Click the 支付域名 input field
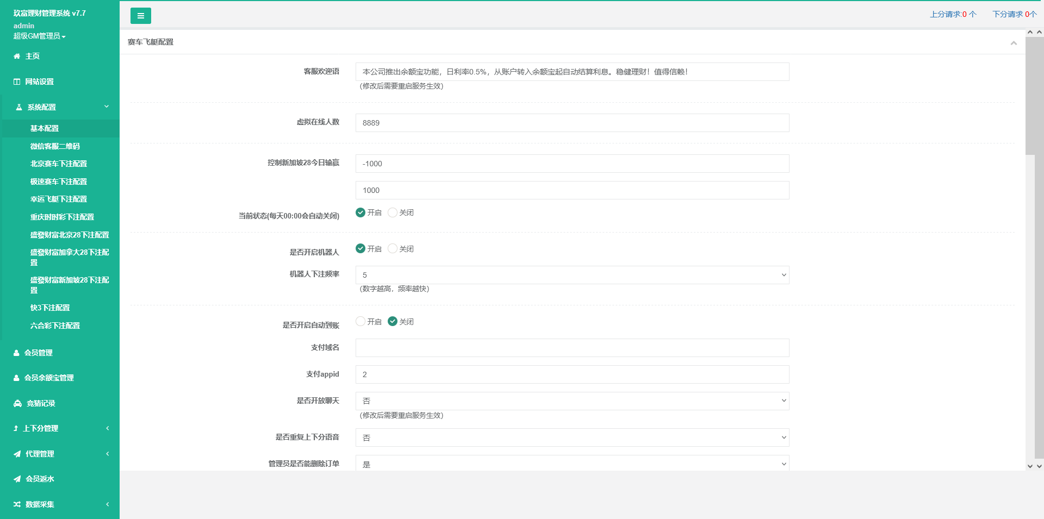The image size is (1044, 519). (572, 348)
